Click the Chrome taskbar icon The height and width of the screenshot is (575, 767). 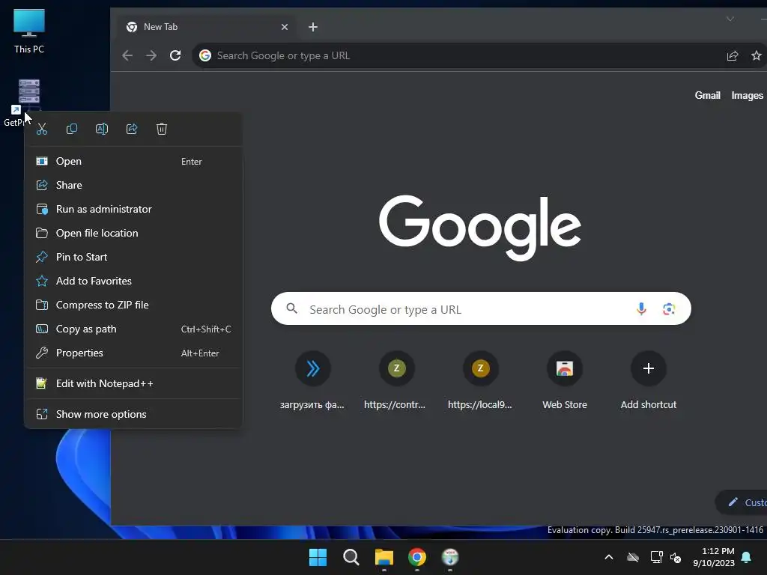(417, 557)
